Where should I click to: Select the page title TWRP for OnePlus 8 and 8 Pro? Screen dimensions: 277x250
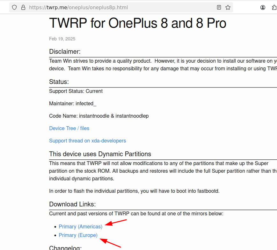pyautogui.click(x=138, y=23)
